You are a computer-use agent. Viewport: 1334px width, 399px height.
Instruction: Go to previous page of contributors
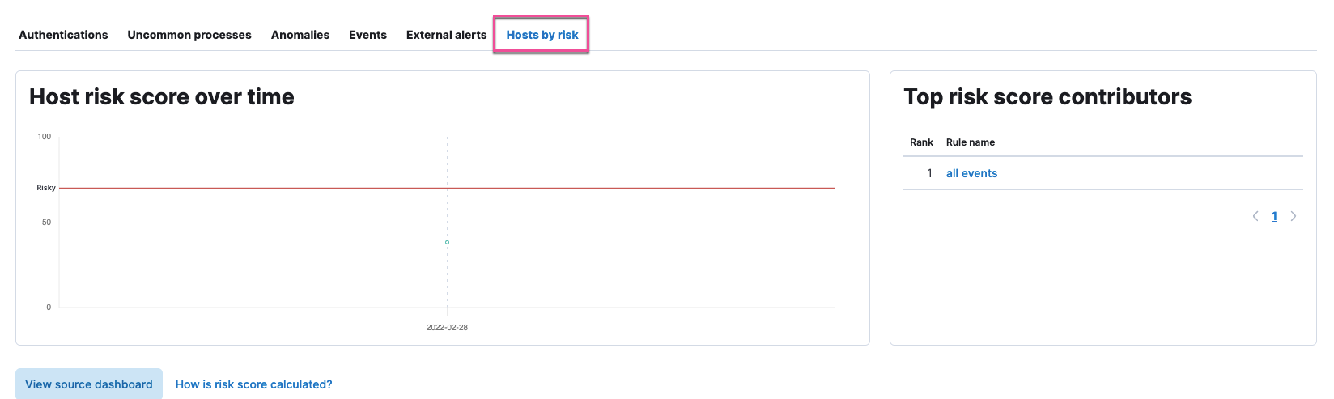[1255, 216]
